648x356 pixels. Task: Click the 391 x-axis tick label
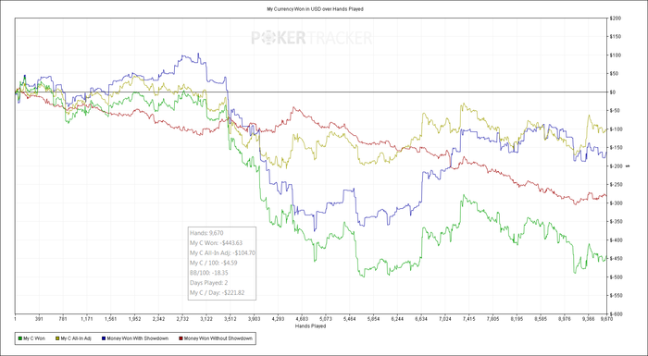pyautogui.click(x=39, y=319)
